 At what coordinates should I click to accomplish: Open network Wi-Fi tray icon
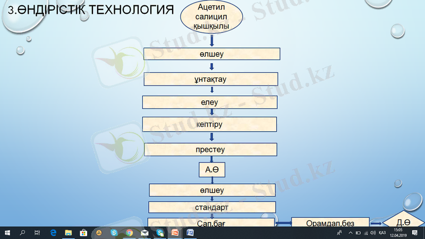366,233
